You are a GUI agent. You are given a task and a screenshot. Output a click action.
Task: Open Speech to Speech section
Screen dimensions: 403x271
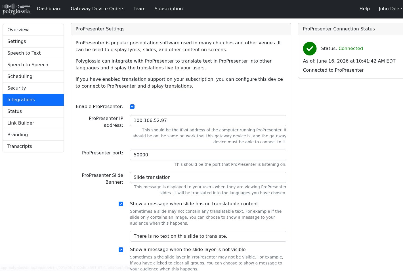pyautogui.click(x=33, y=65)
